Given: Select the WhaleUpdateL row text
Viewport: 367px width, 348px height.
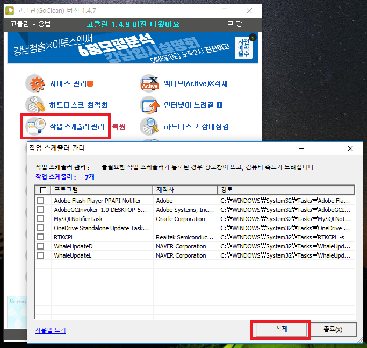Looking at the screenshot, I should (73, 255).
